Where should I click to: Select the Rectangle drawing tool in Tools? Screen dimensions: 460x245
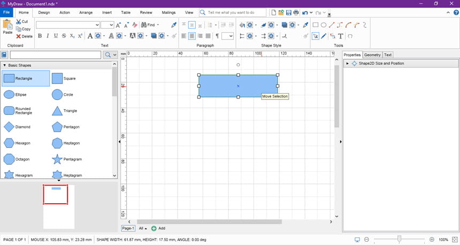316,25
